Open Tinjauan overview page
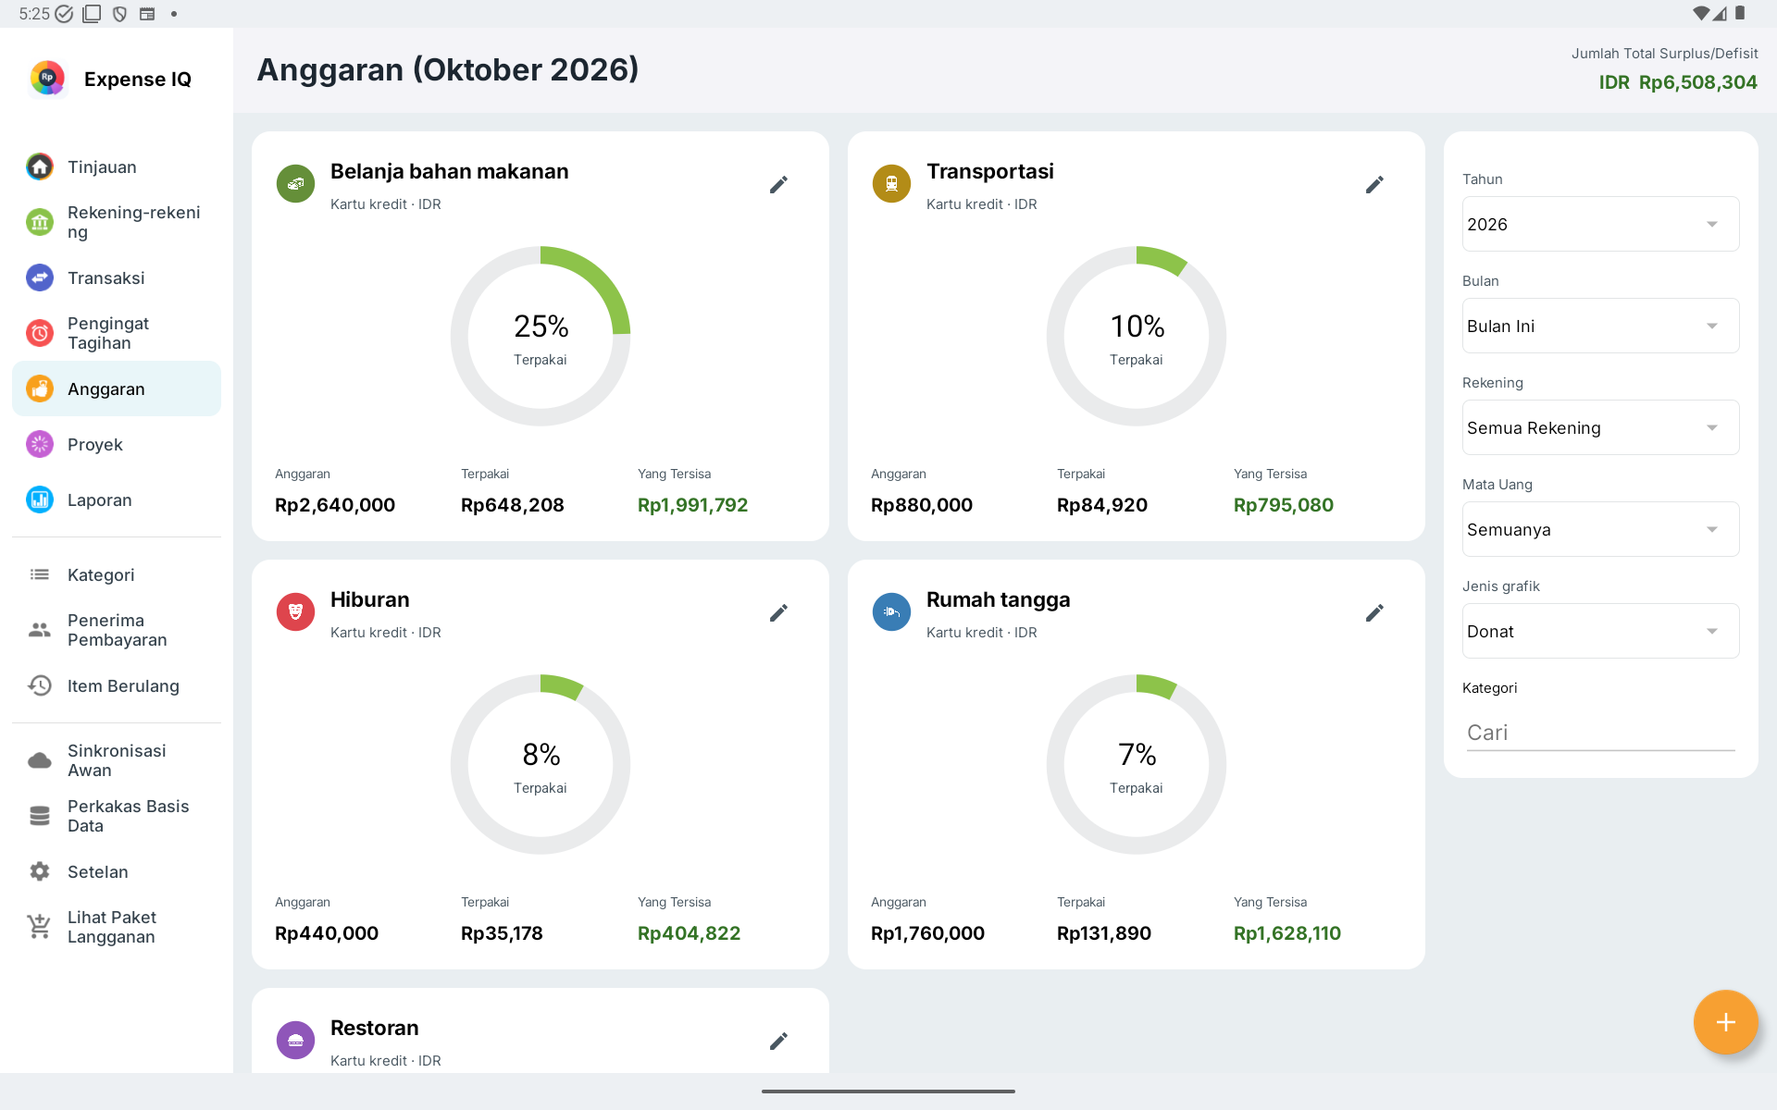 117,167
